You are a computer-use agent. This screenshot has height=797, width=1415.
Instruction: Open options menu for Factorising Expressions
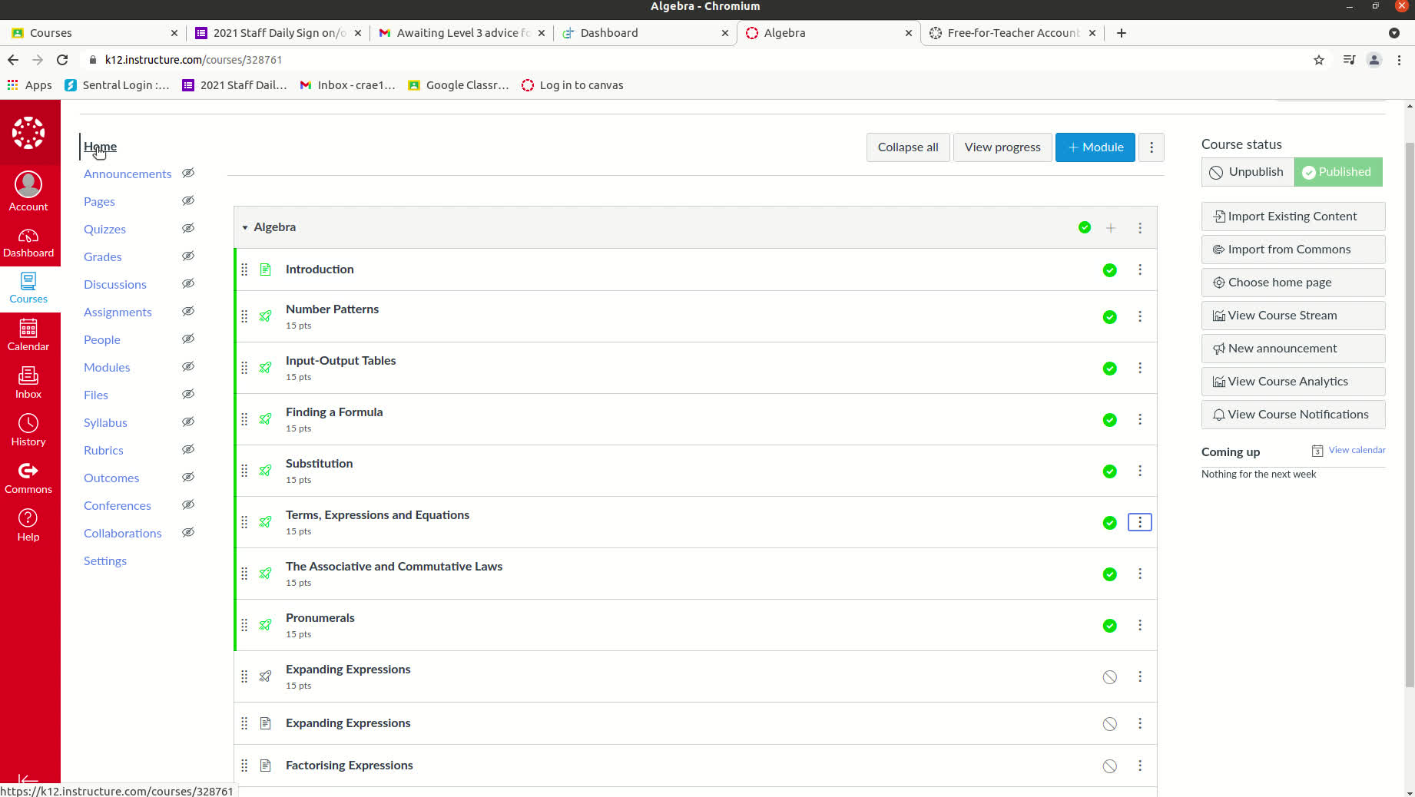(x=1140, y=766)
